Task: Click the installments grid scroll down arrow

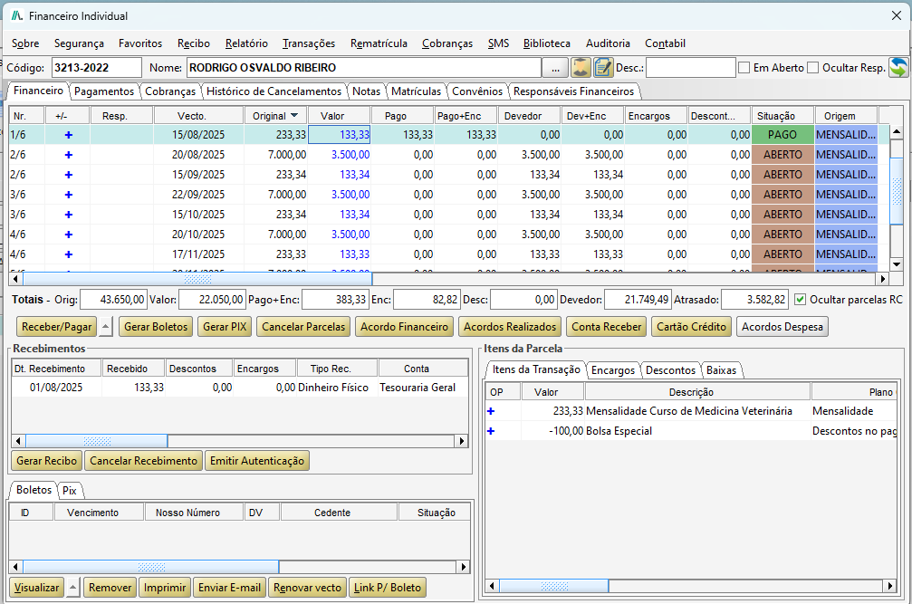Action: click(897, 264)
